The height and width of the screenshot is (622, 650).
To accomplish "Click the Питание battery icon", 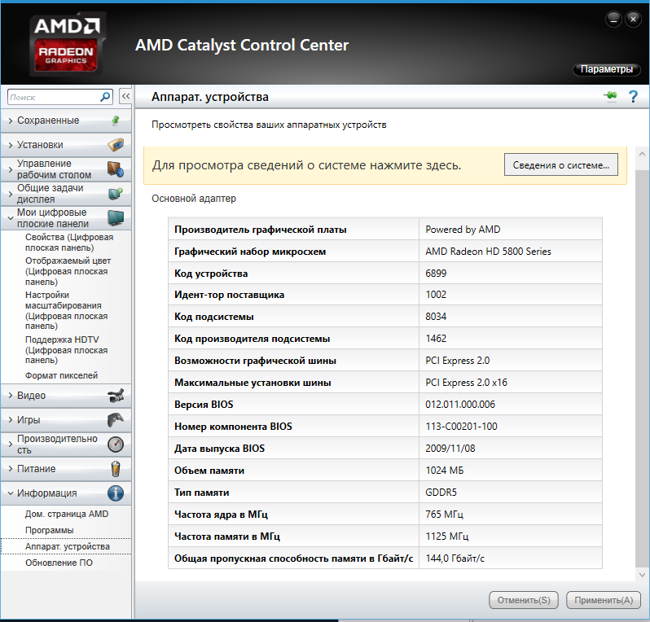I will coord(116,469).
